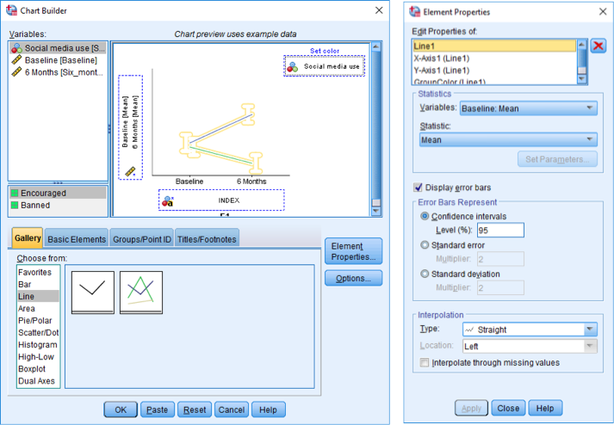Viewport: 614px width, 425px height.
Task: Select the Standard error radio button
Action: point(424,245)
